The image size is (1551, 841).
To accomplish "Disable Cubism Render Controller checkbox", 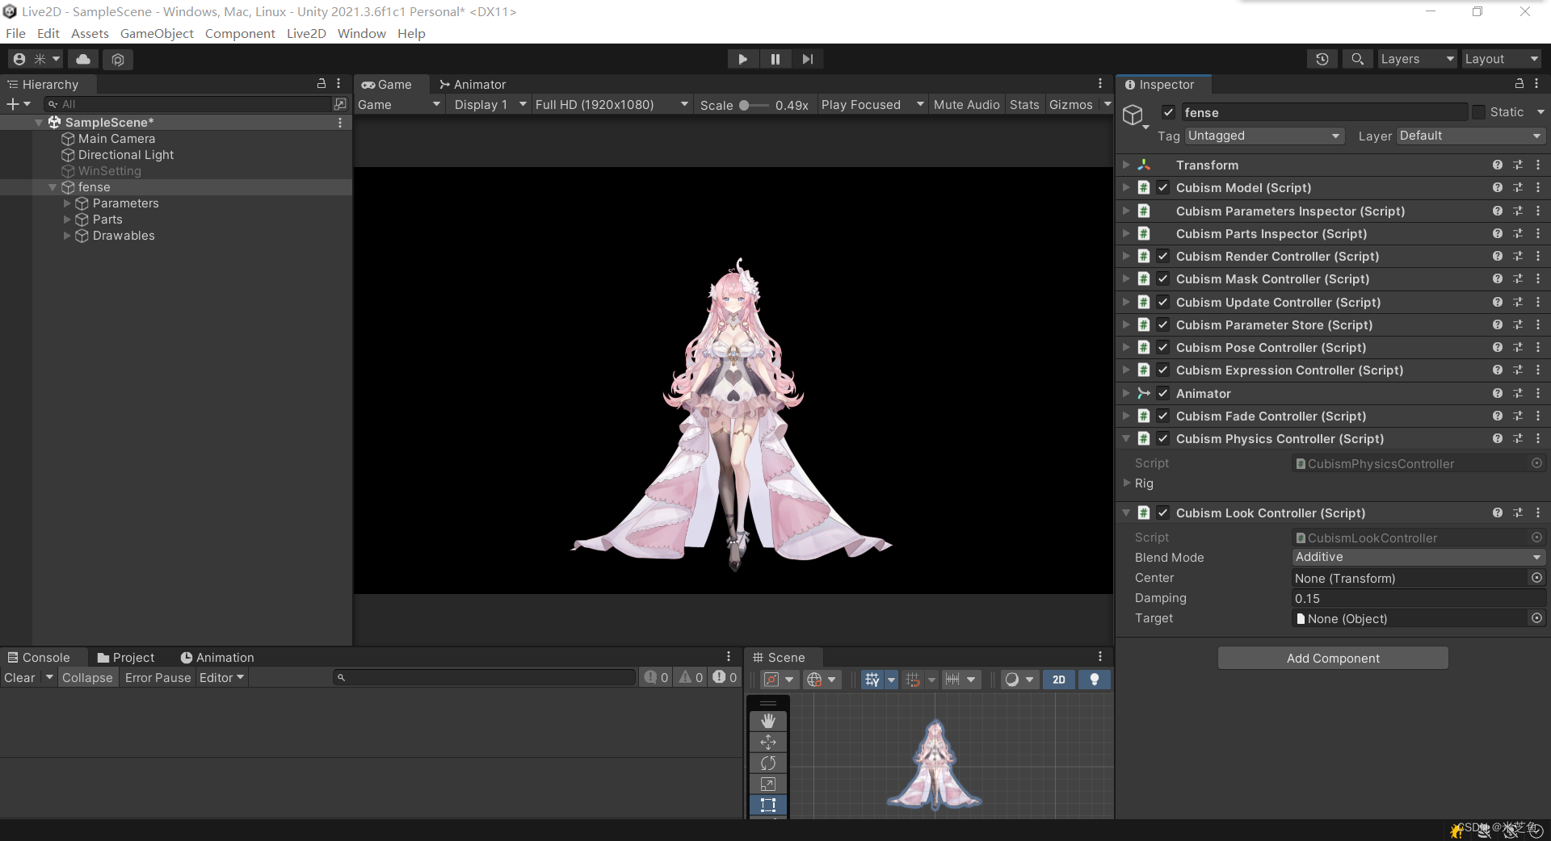I will pos(1163,256).
